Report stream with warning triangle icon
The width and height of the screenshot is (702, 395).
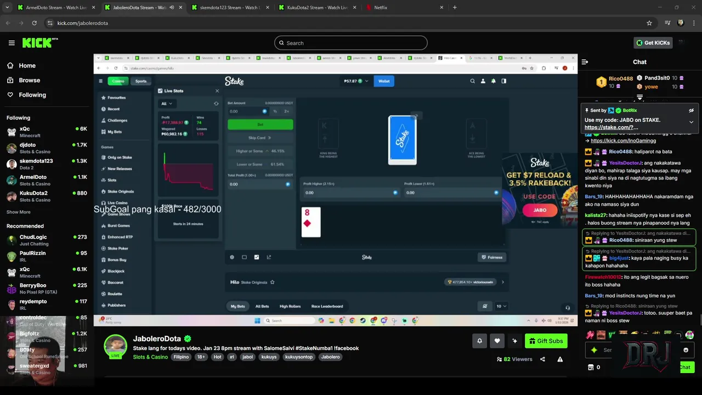[x=560, y=359]
